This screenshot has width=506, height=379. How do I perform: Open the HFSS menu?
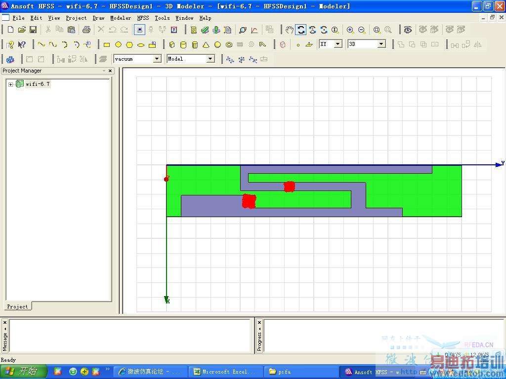pos(143,18)
